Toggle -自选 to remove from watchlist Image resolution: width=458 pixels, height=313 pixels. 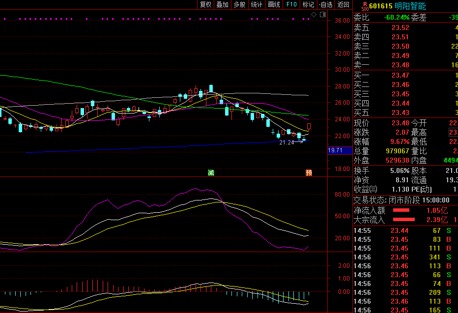tap(325, 4)
